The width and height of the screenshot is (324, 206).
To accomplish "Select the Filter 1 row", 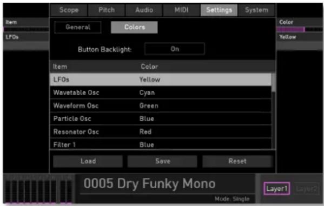I will (x=161, y=144).
